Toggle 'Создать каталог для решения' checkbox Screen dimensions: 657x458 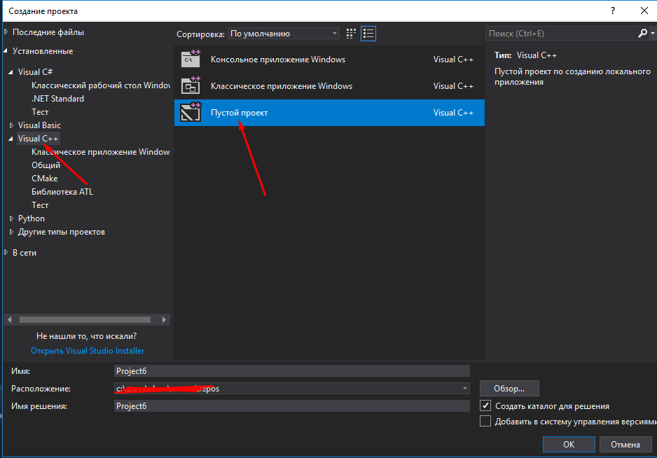(485, 405)
